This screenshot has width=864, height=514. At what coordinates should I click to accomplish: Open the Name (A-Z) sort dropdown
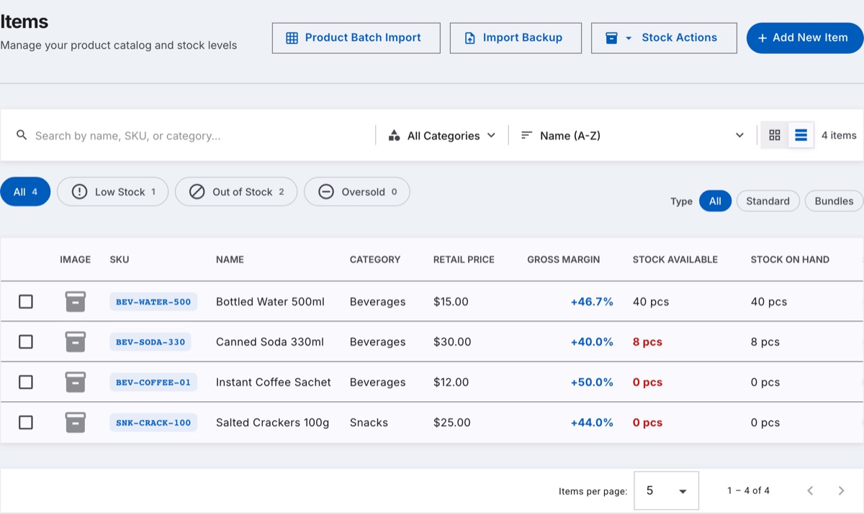[x=632, y=136]
